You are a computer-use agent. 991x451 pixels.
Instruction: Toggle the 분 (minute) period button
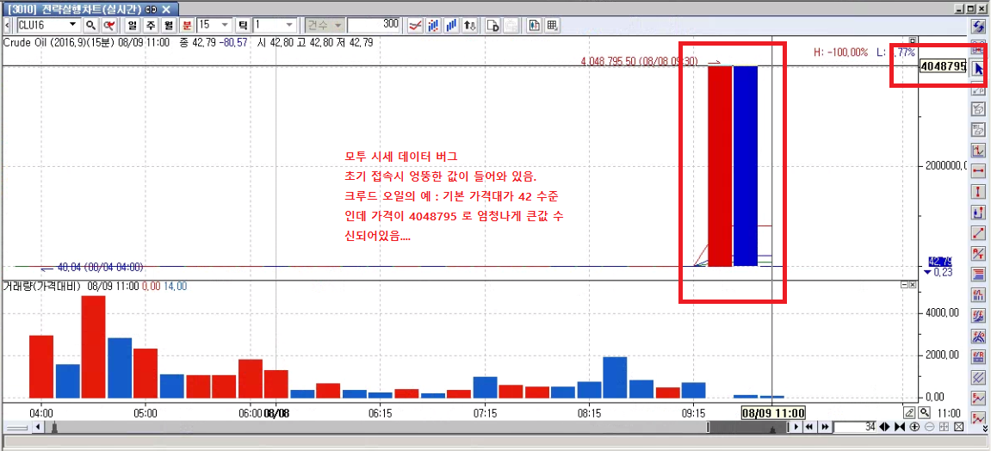pyautogui.click(x=187, y=25)
